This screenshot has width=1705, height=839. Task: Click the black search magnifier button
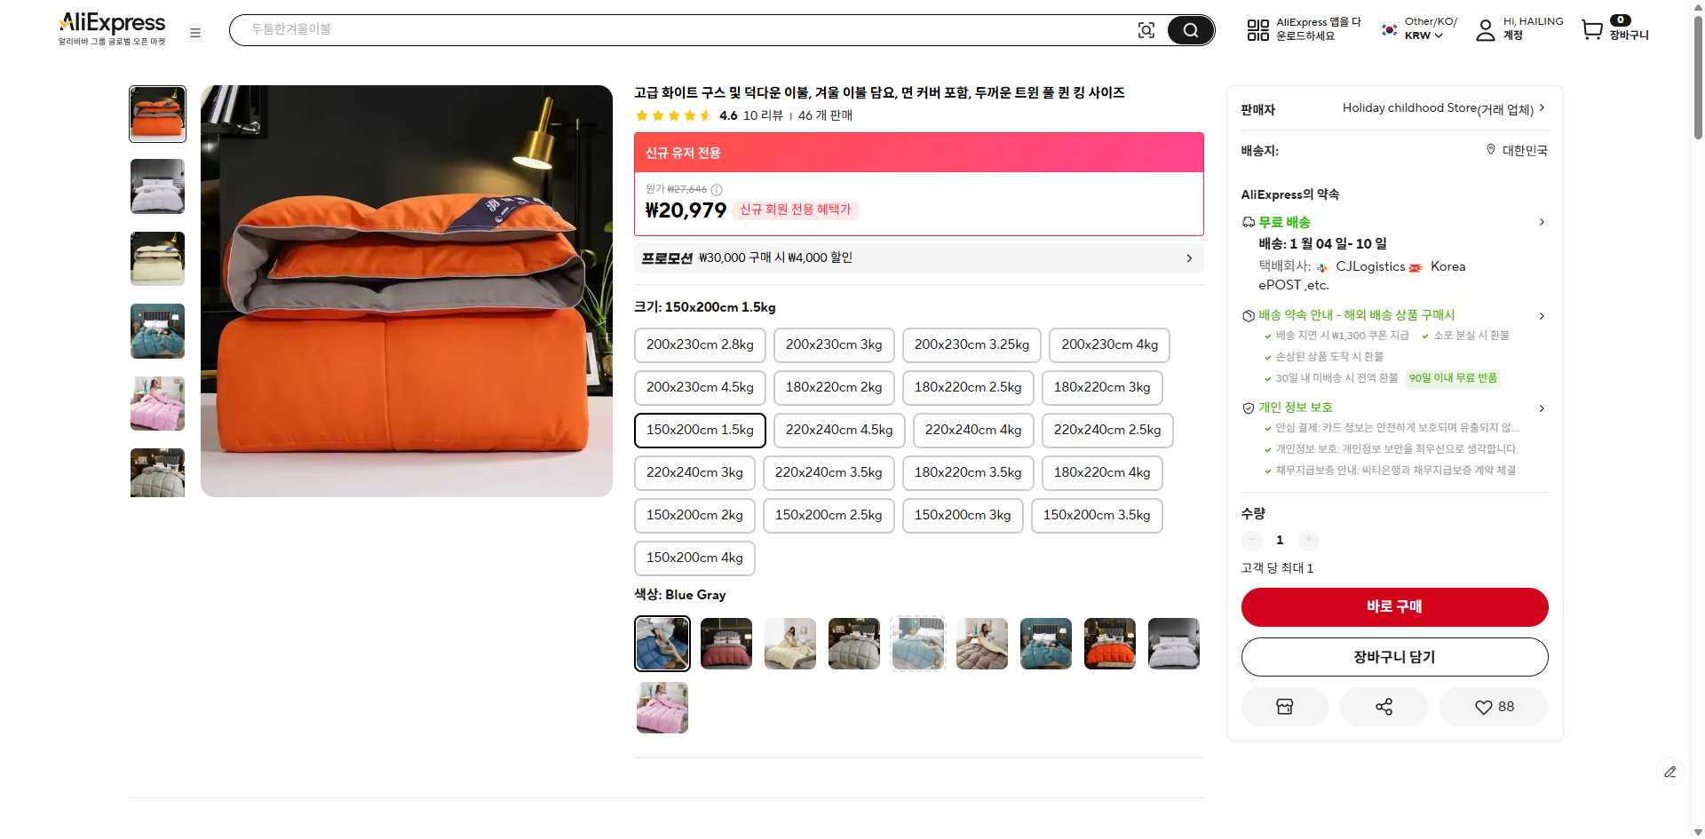pyautogui.click(x=1190, y=30)
